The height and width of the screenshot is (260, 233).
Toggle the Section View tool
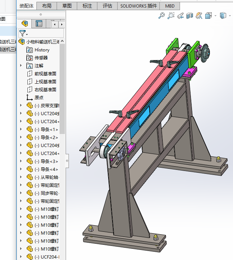pyautogui.click(x=190, y=16)
